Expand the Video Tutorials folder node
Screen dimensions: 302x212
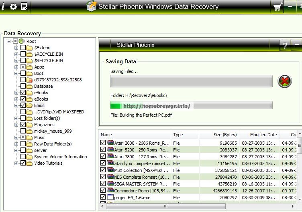(x=16, y=163)
